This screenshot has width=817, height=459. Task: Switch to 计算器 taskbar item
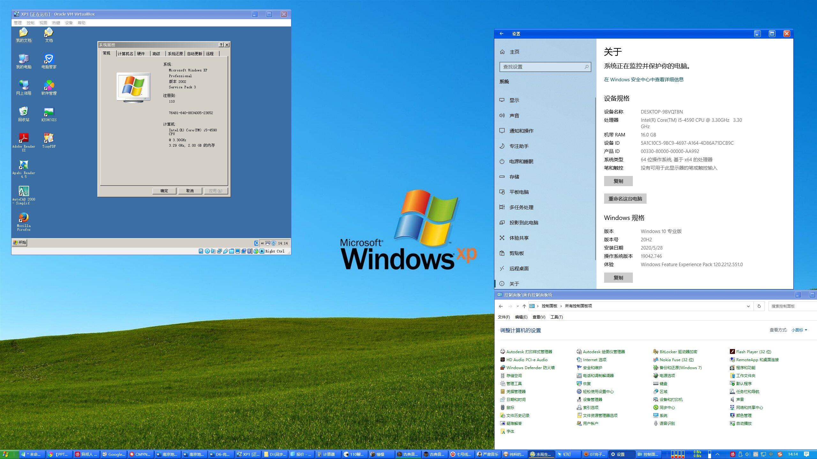coord(328,454)
